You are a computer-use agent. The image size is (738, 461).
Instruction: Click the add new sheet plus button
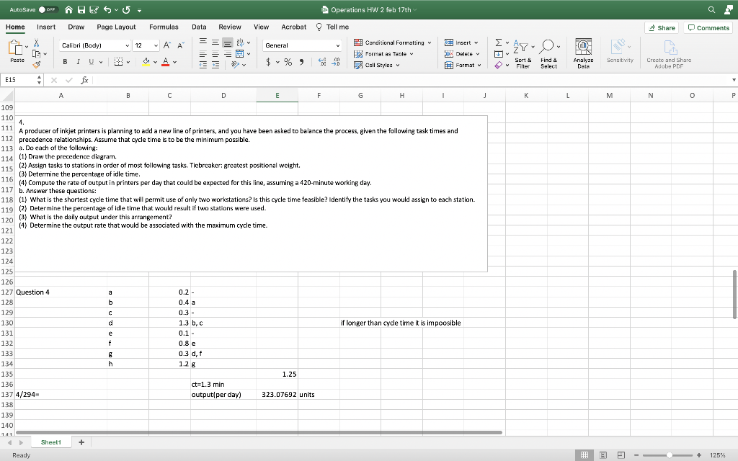pos(81,442)
